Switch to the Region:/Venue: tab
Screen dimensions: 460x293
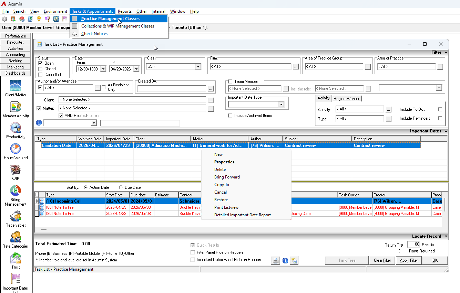coord(347,99)
